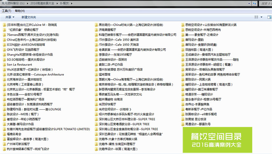Screen dimensions: 272x154
Task: Select folder name containing 《E咖啡》
Action: click(115, 110)
